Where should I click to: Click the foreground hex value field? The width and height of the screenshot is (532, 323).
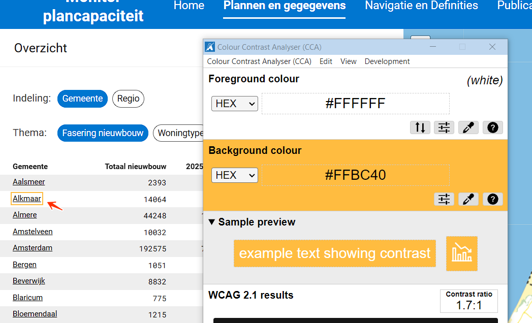[355, 104]
